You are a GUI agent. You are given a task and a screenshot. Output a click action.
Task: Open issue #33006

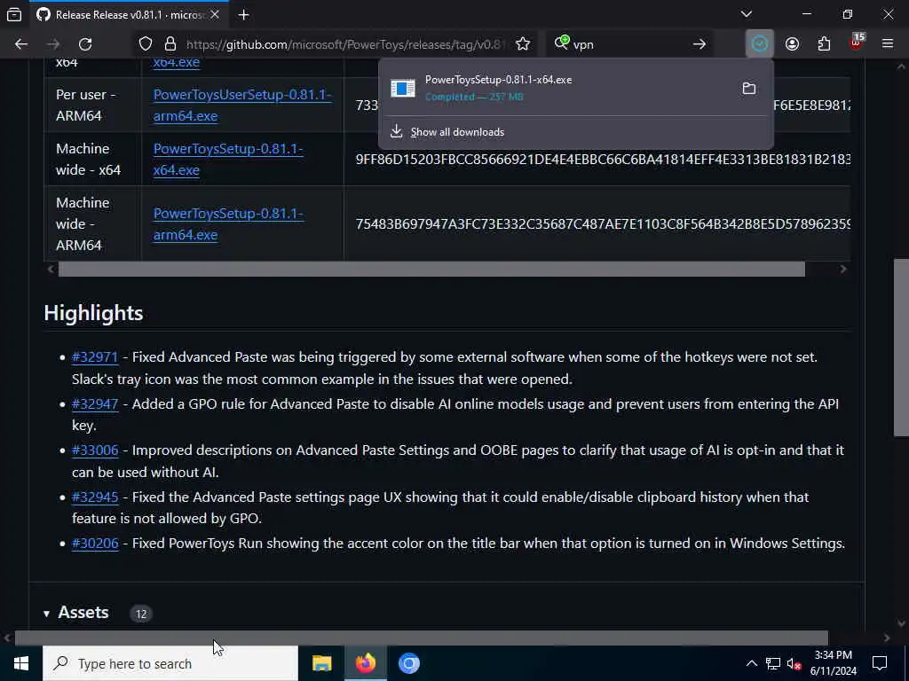point(95,450)
